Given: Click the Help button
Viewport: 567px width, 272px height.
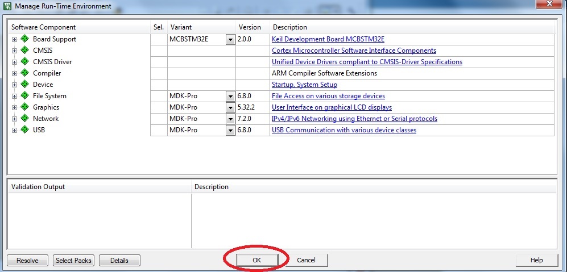Looking at the screenshot, I should (537, 260).
